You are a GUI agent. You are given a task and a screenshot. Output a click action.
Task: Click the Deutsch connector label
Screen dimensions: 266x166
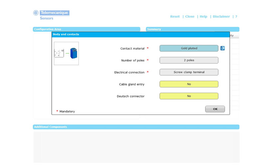click(131, 96)
